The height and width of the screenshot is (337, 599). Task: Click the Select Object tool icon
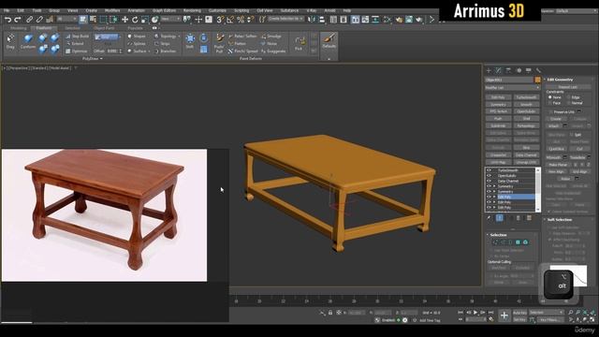(83, 20)
